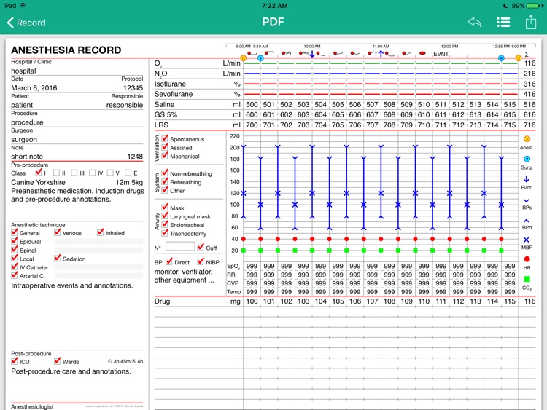
Task: Tap the date March 6, 2016
Action: point(34,88)
